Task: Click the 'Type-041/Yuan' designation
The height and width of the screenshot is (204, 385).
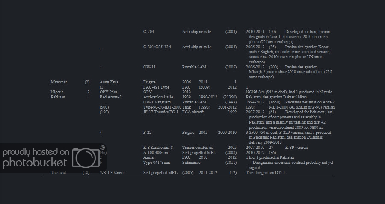Action: point(157,163)
